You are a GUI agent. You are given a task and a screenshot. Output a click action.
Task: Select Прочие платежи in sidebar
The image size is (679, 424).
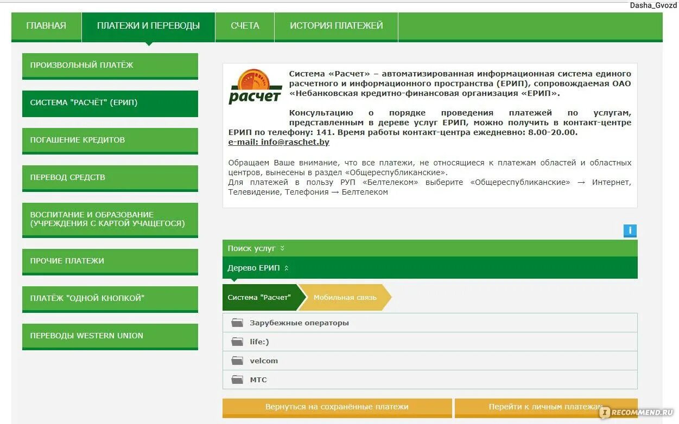tap(110, 261)
